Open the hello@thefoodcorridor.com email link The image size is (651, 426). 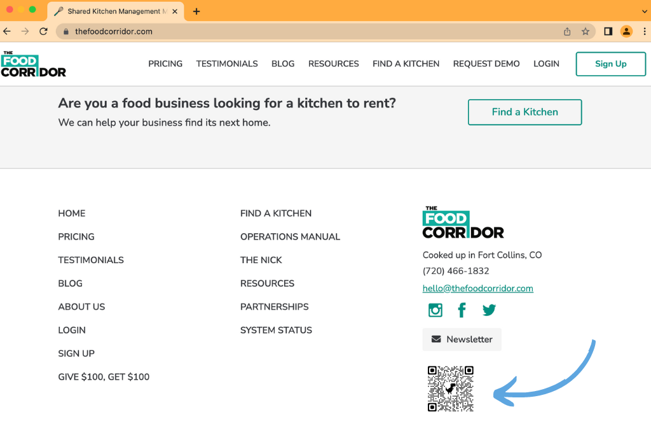point(477,288)
